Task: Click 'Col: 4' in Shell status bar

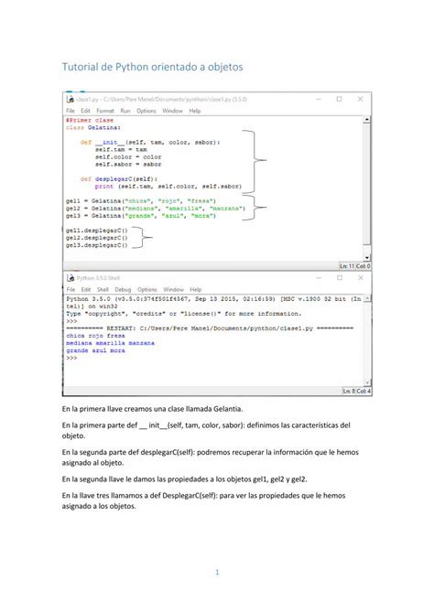Action: pos(363,391)
